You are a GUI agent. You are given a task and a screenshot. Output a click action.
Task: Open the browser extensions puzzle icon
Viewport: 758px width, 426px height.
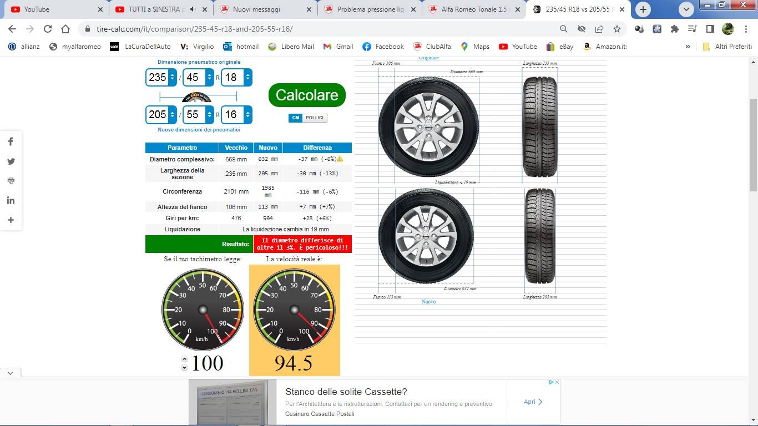click(674, 29)
